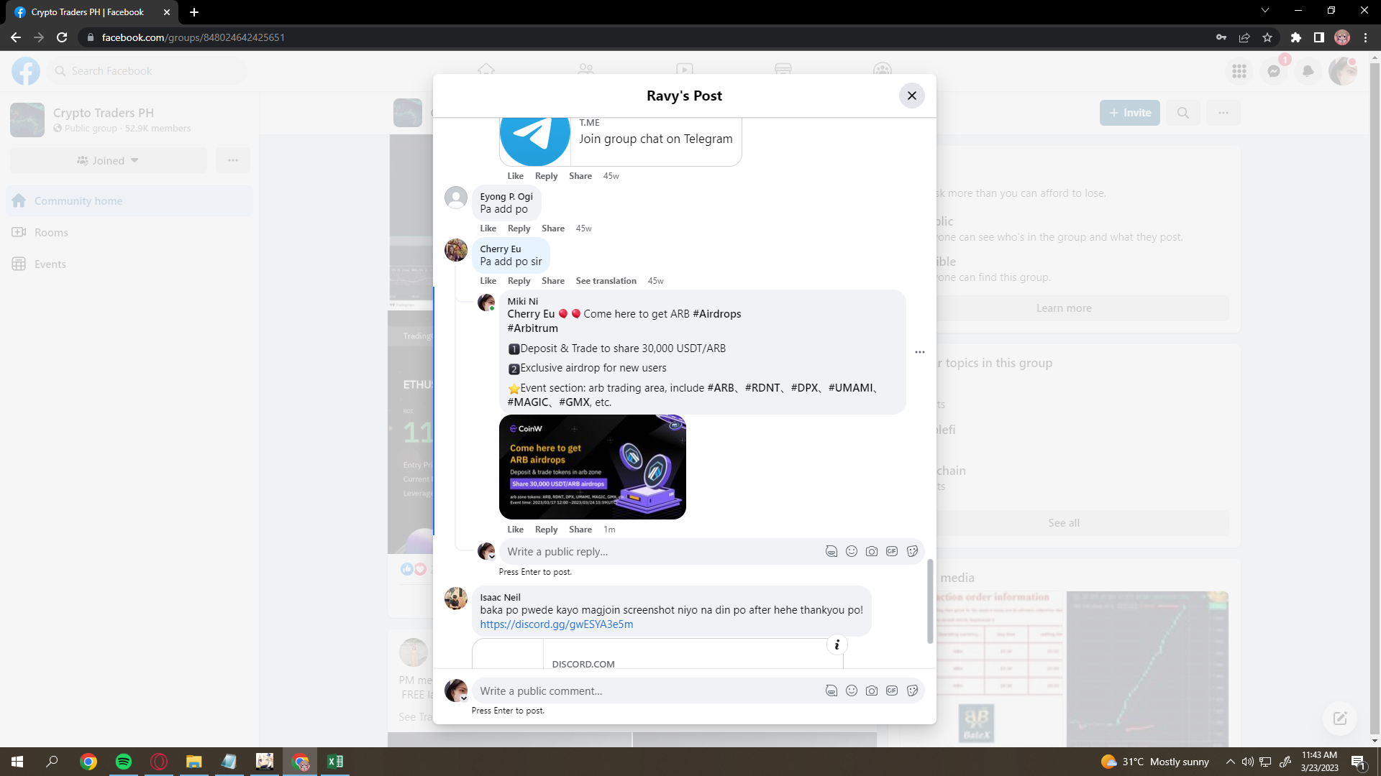Close Ravy's Post dialog

(x=911, y=96)
